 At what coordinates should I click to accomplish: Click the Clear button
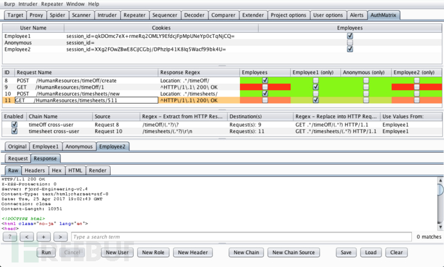click(396, 252)
